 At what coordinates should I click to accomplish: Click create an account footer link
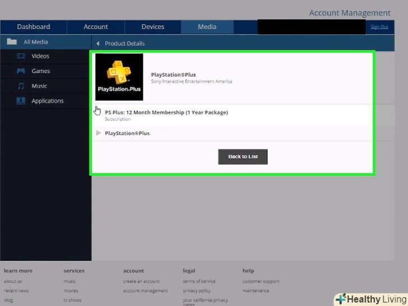141,281
